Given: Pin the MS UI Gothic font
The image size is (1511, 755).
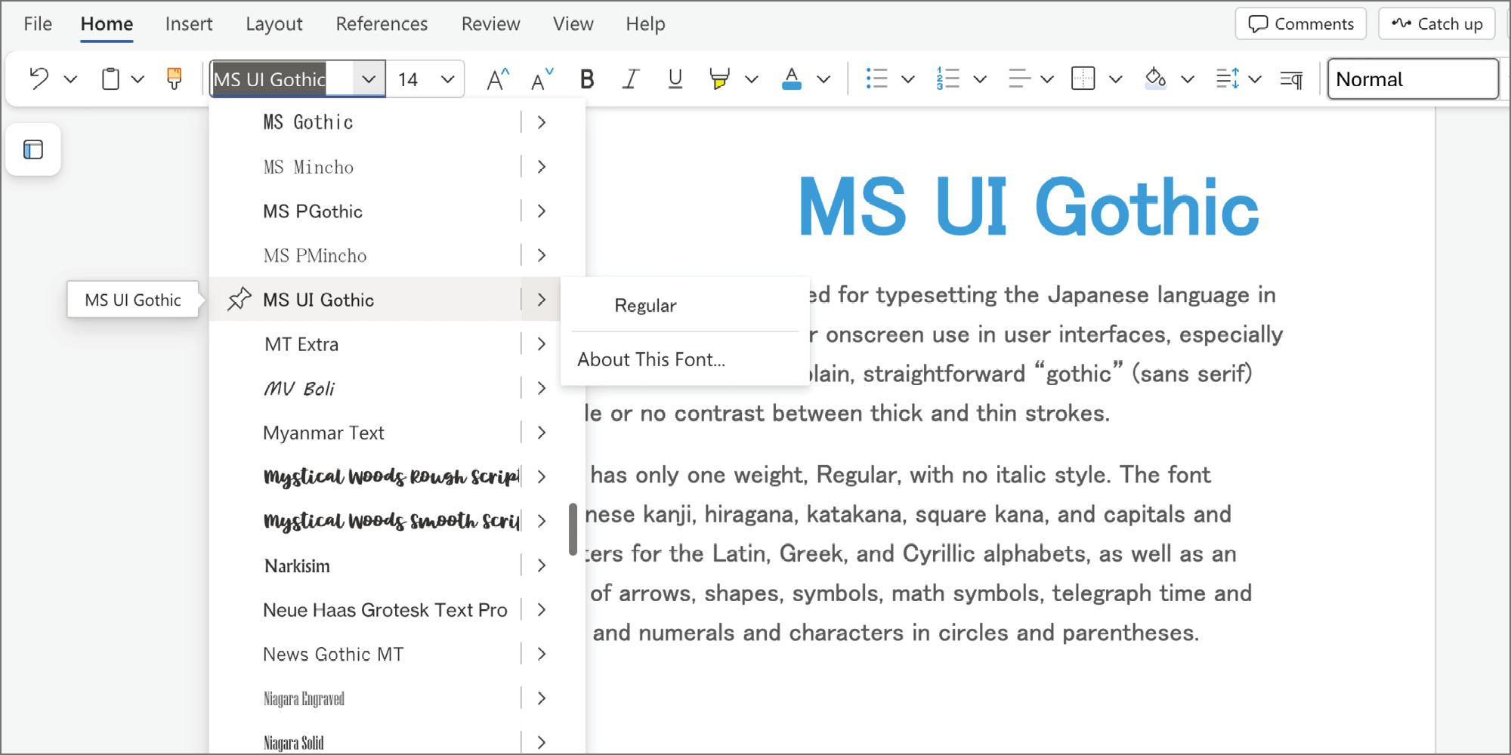Looking at the screenshot, I should click(239, 299).
